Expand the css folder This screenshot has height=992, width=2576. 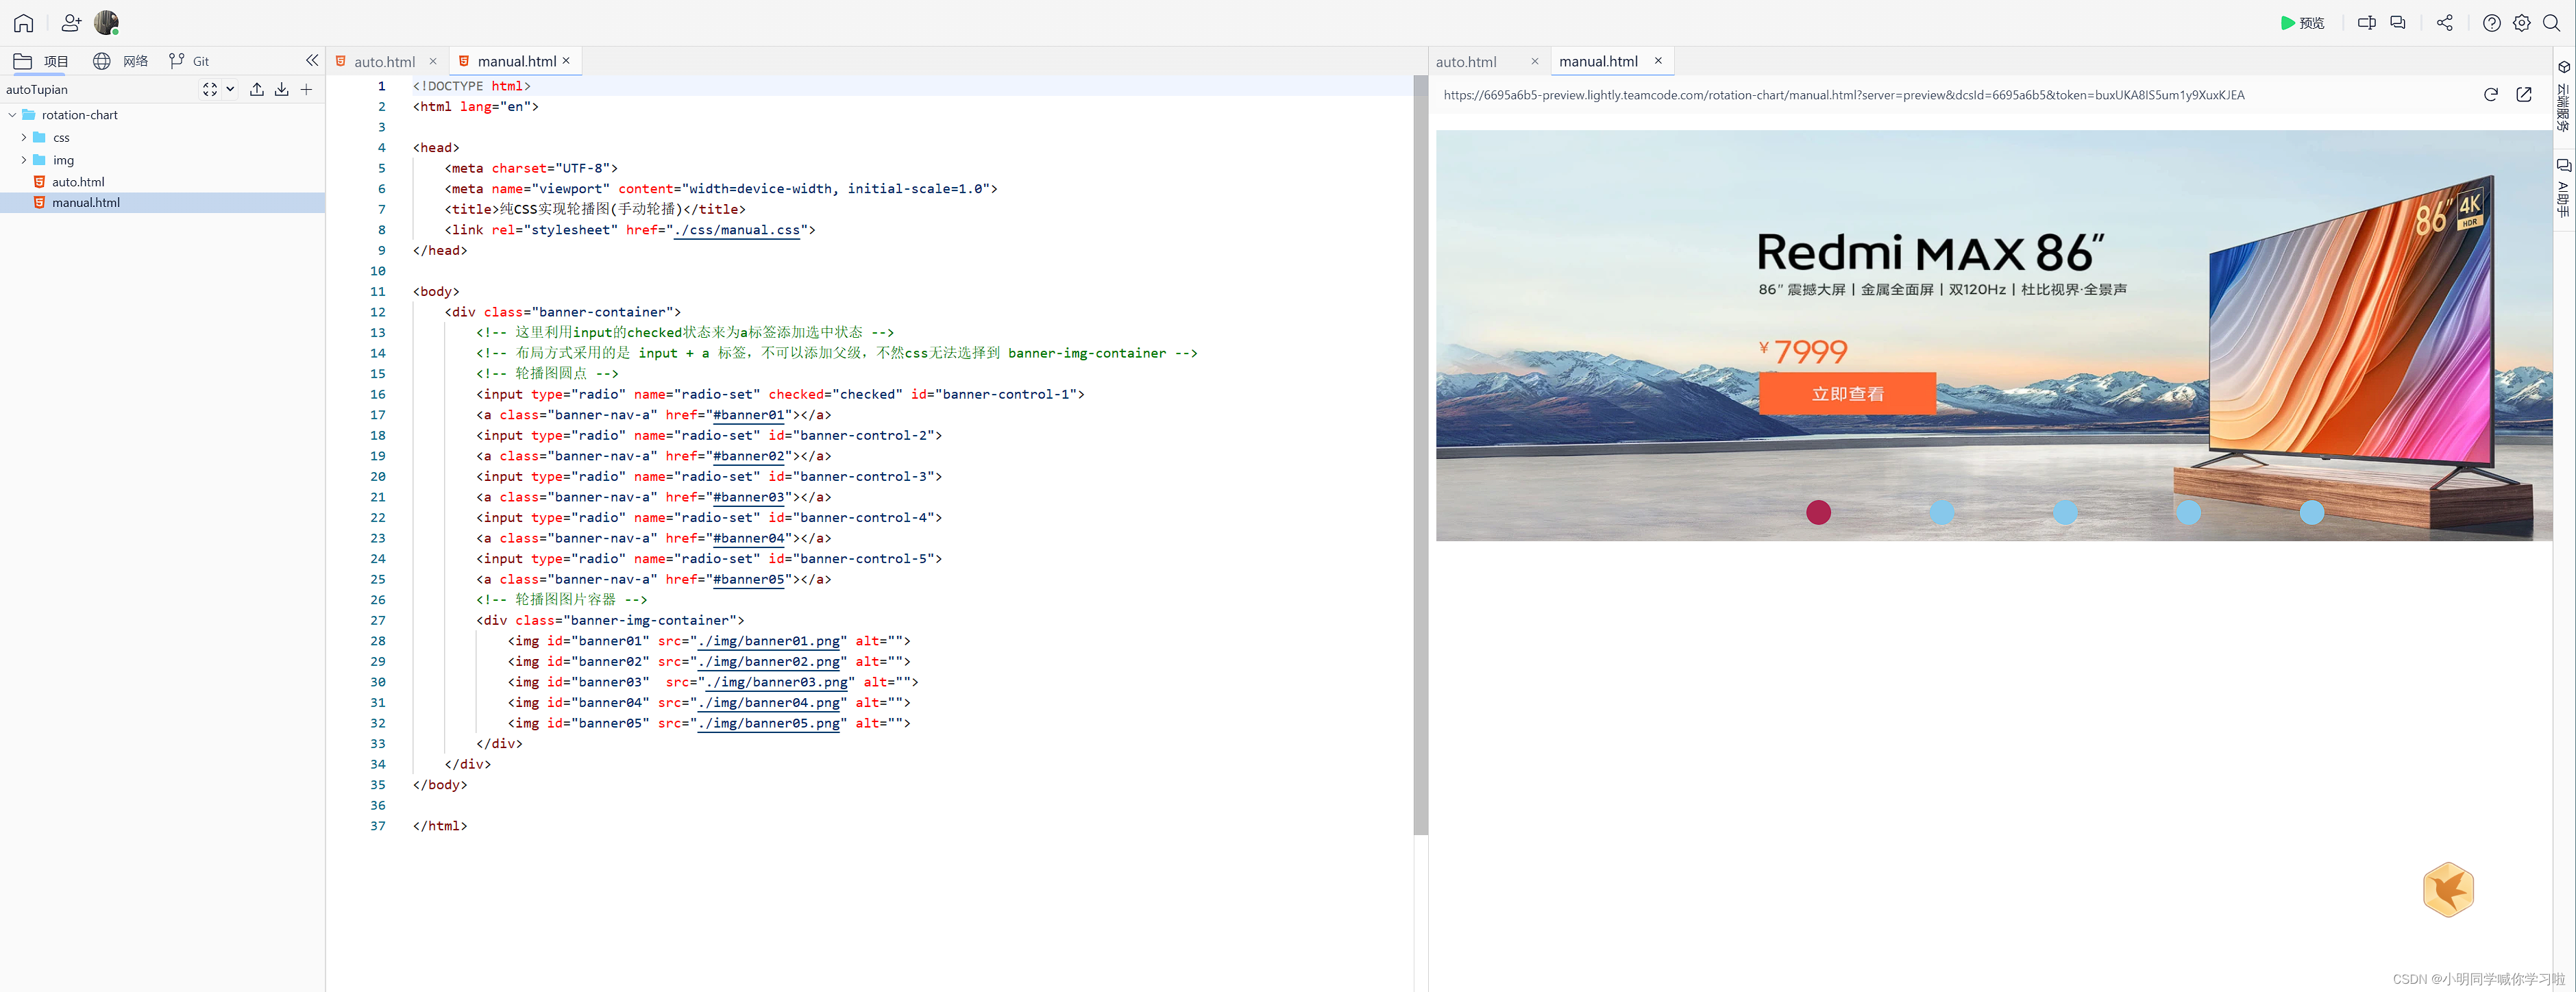[x=24, y=137]
